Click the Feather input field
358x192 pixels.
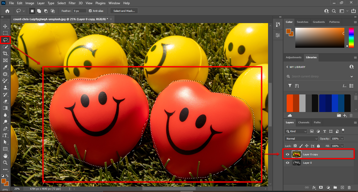pyautogui.click(x=80, y=11)
